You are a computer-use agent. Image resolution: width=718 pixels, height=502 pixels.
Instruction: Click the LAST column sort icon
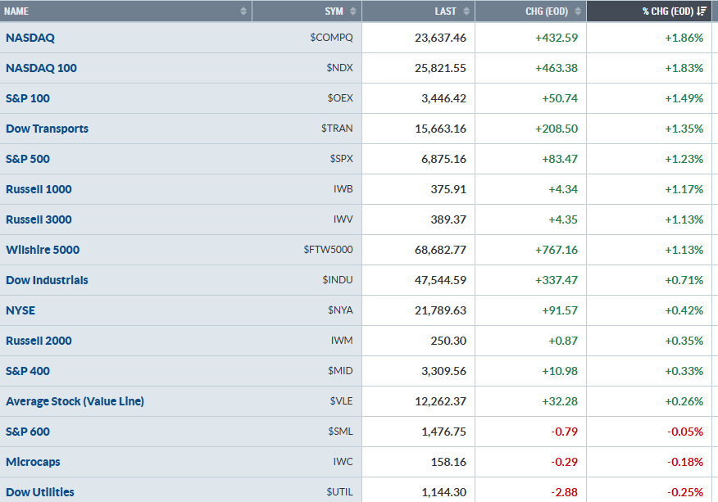coord(466,11)
